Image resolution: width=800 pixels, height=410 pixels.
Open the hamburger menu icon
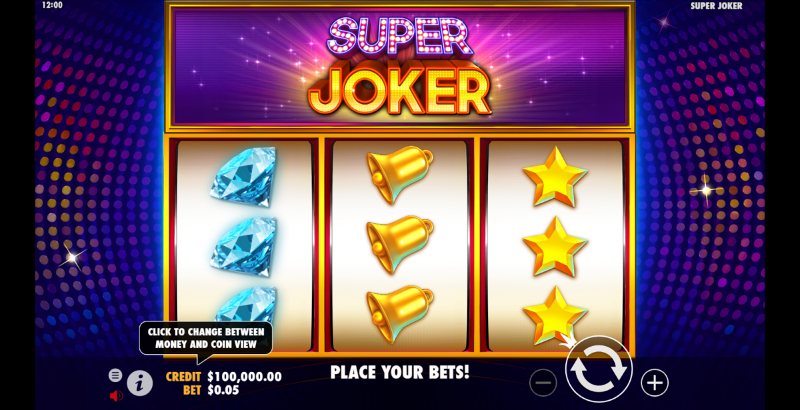[x=115, y=375]
